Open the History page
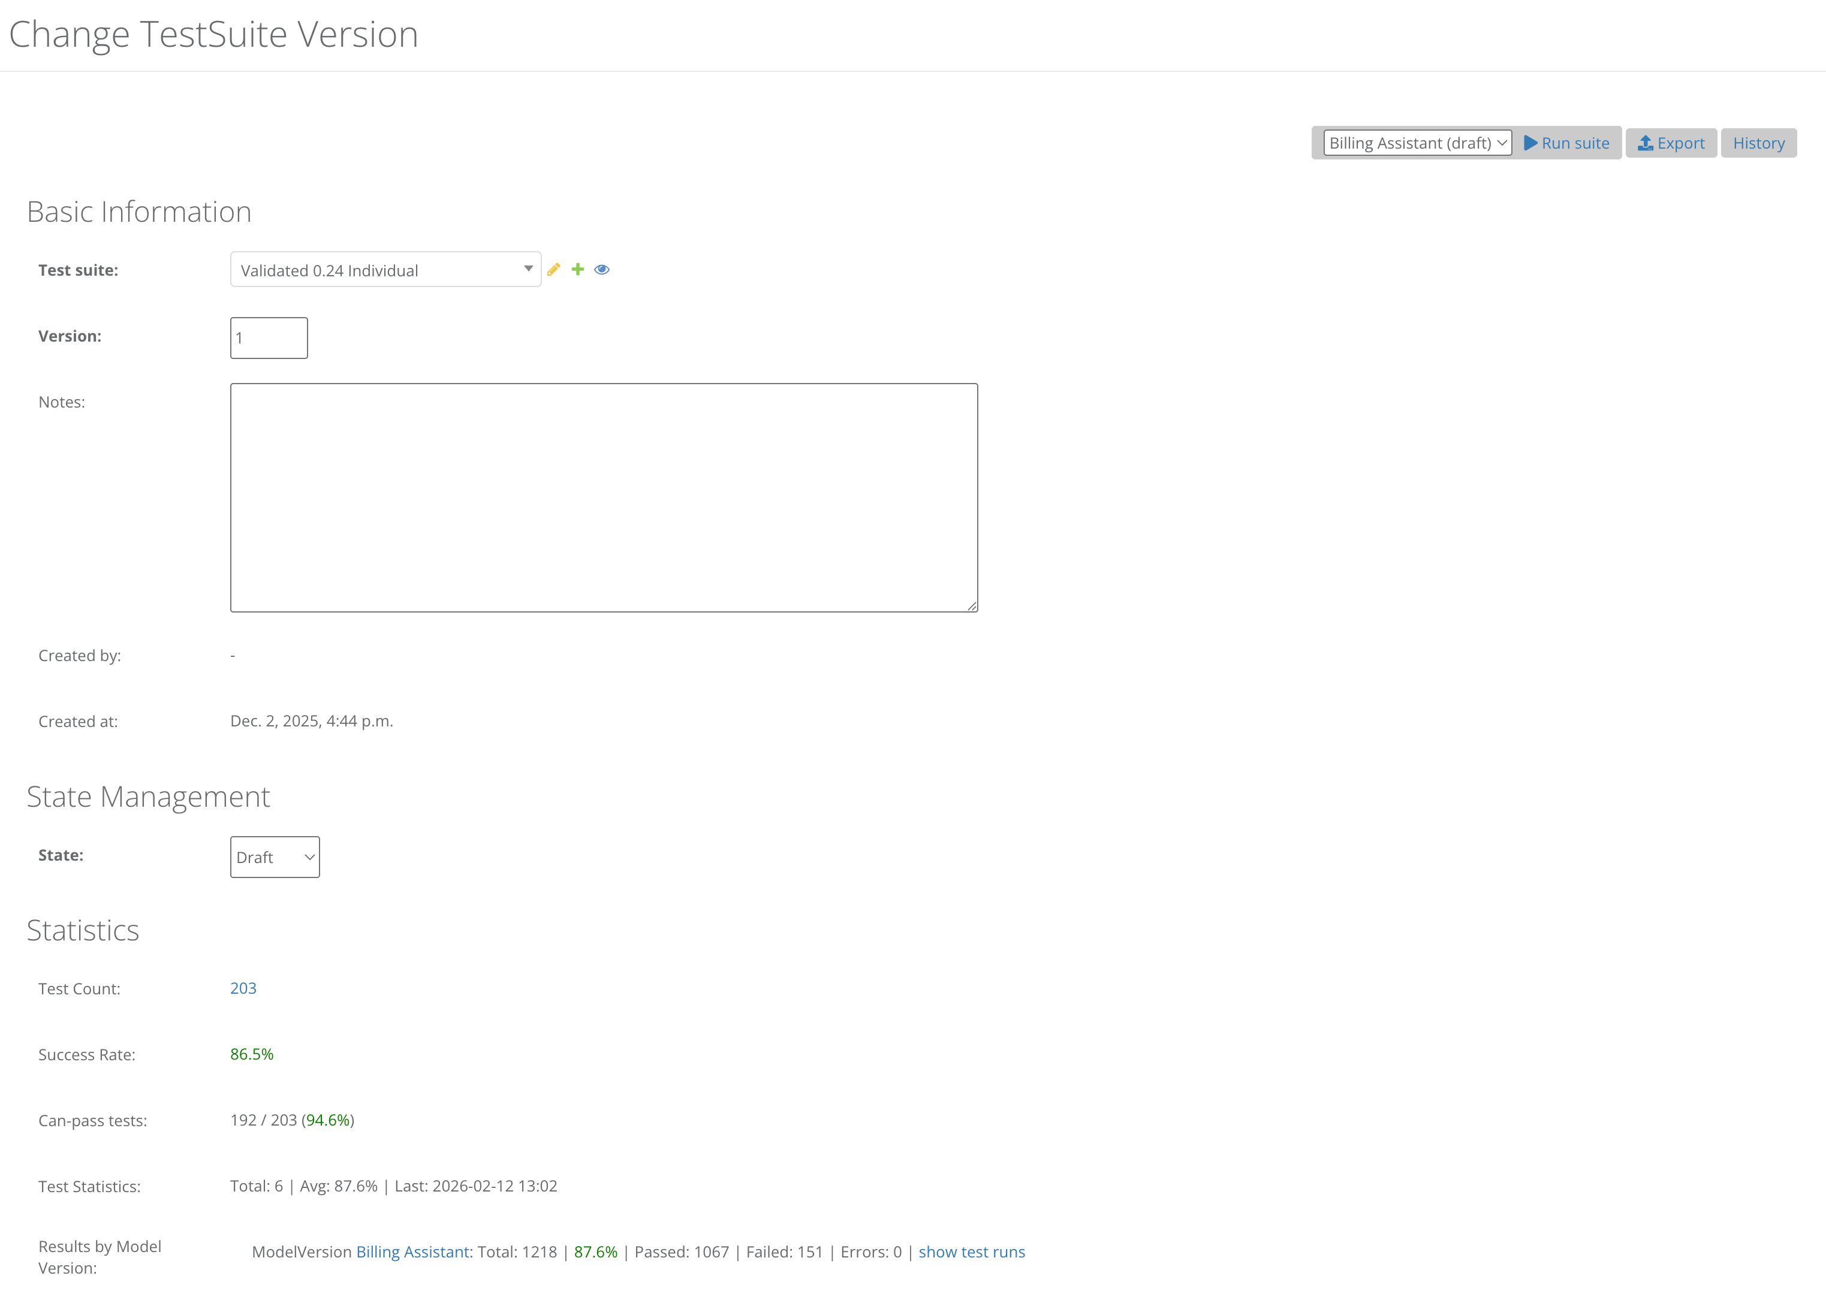 coord(1758,143)
